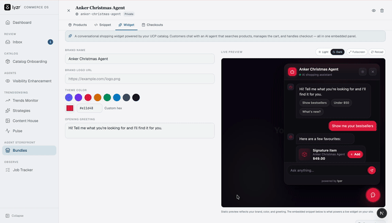Click the Under $50 suggestion chip
Viewport: 392px width, 223px height.
(341, 103)
